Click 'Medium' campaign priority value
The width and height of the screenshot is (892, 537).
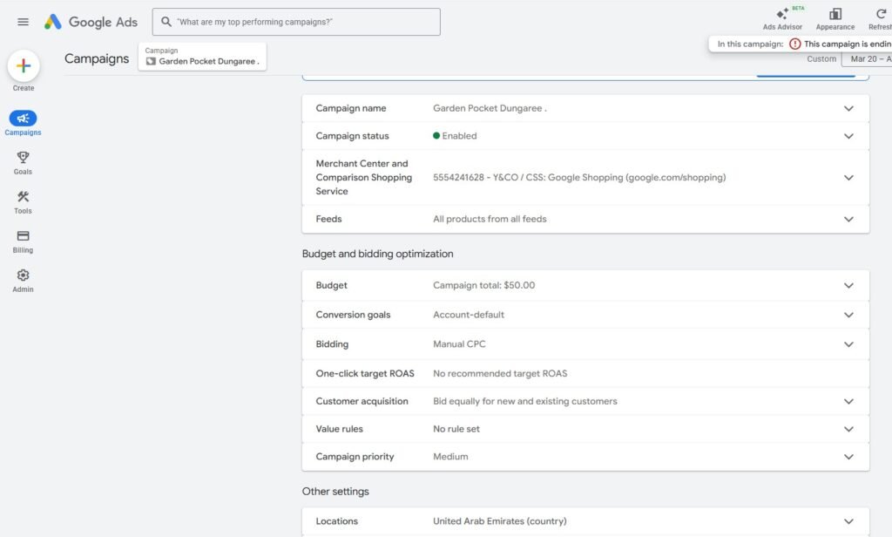[x=450, y=456]
